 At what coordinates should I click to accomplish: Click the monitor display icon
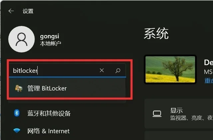coord(157,114)
